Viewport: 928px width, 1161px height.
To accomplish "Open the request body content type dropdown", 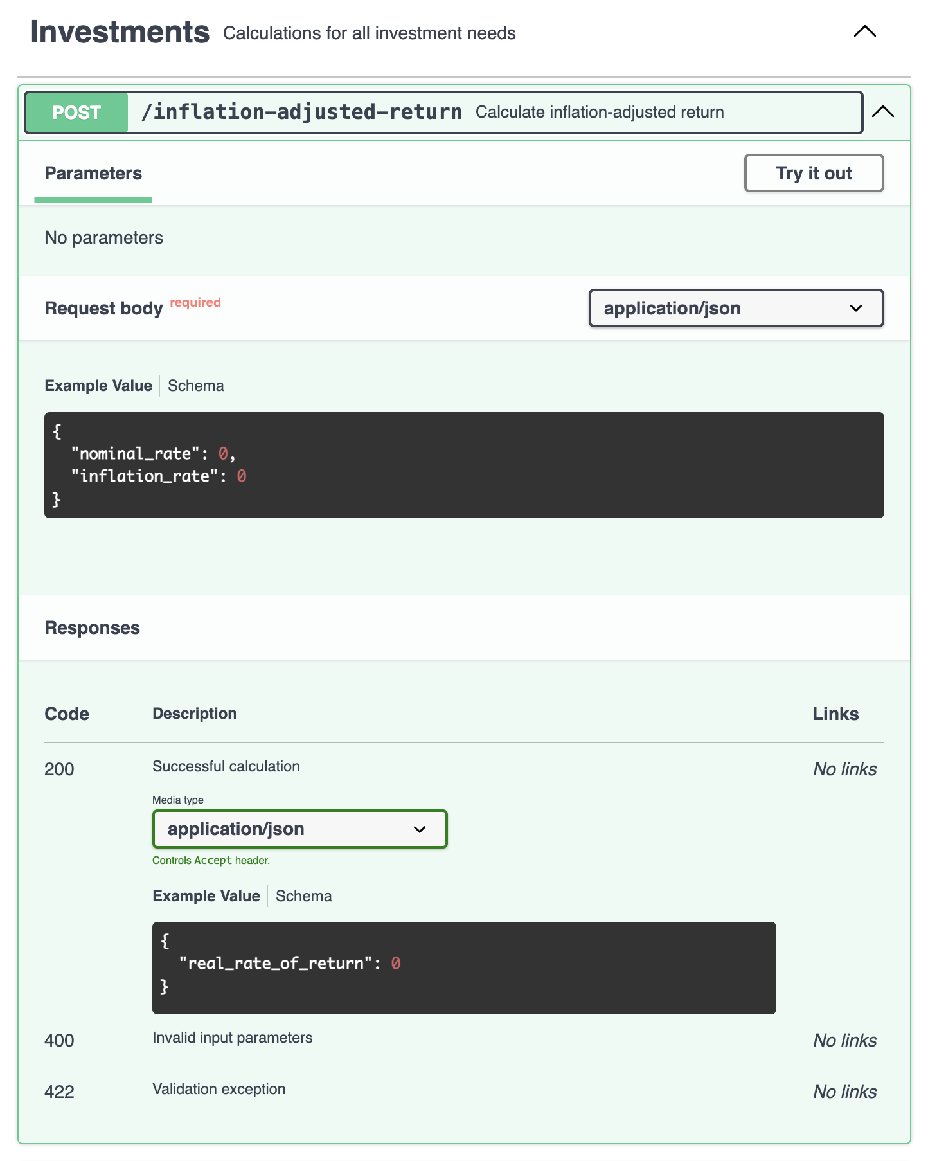I will [736, 309].
